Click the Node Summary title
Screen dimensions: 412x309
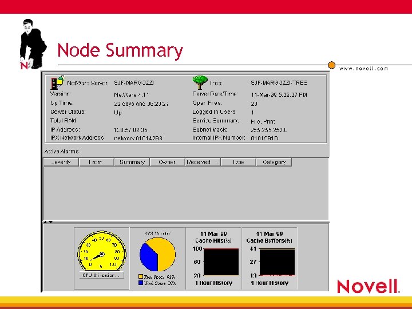[120, 50]
